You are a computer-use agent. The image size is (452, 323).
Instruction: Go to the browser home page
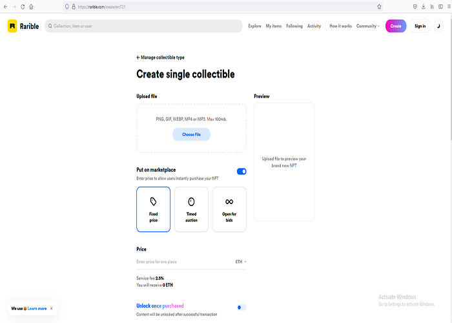click(x=32, y=6)
